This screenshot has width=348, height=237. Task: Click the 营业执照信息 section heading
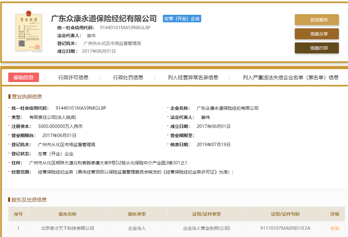click(x=27, y=96)
